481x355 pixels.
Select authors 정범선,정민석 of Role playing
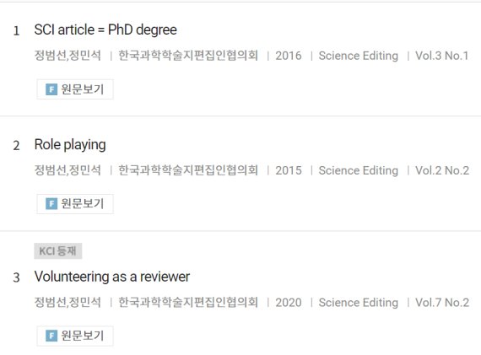coord(68,170)
